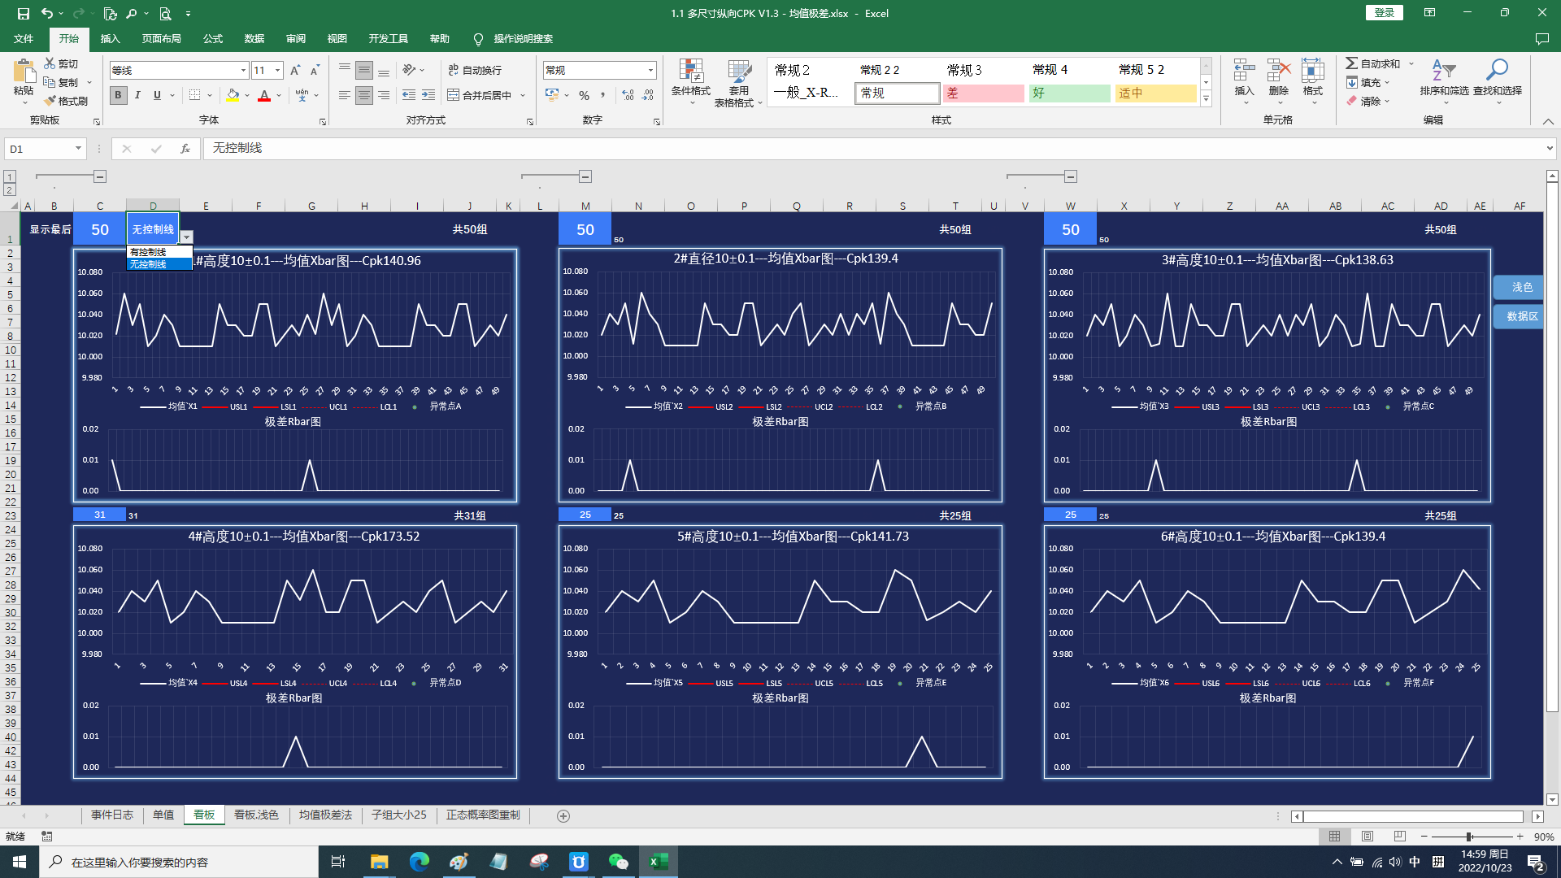This screenshot has height=878, width=1561.
Task: Collapse the first column outline group
Action: tap(99, 176)
